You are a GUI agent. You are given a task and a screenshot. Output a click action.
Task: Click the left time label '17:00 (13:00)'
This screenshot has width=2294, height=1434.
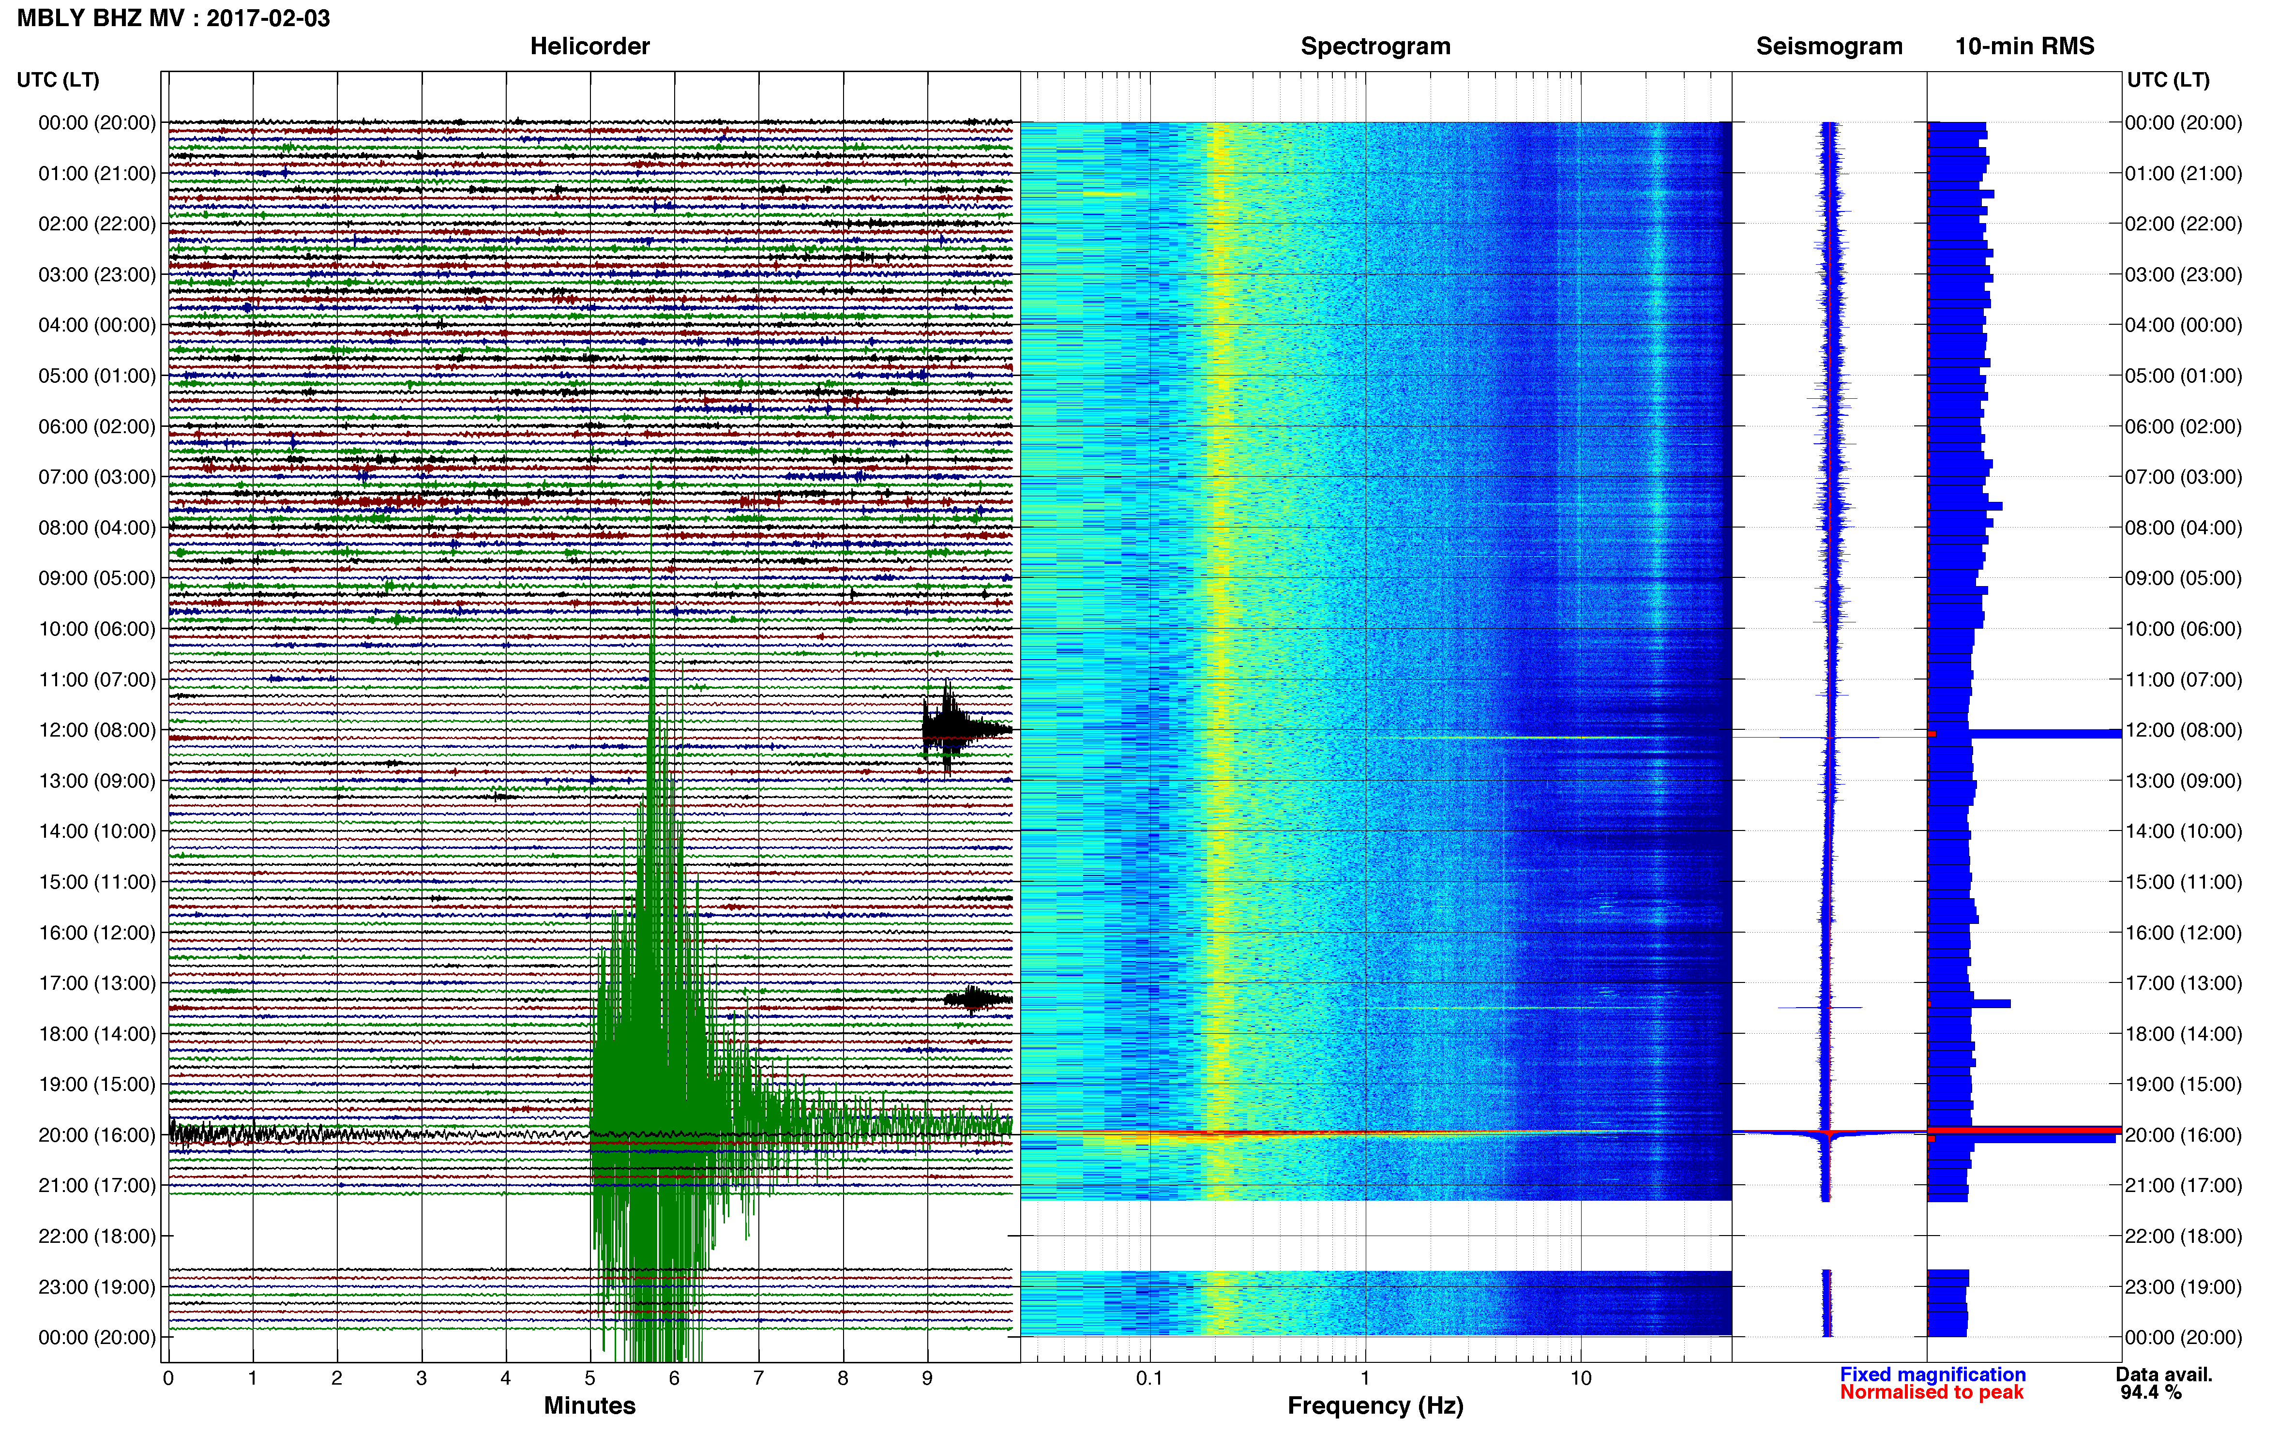pyautogui.click(x=97, y=983)
